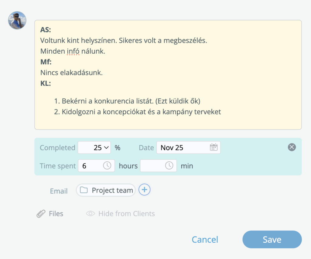The height and width of the screenshot is (259, 311).
Task: Toggle Hide from Clients eye icon
Action: tap(91, 214)
